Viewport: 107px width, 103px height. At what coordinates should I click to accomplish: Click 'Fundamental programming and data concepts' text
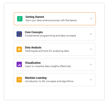coord(50,36)
